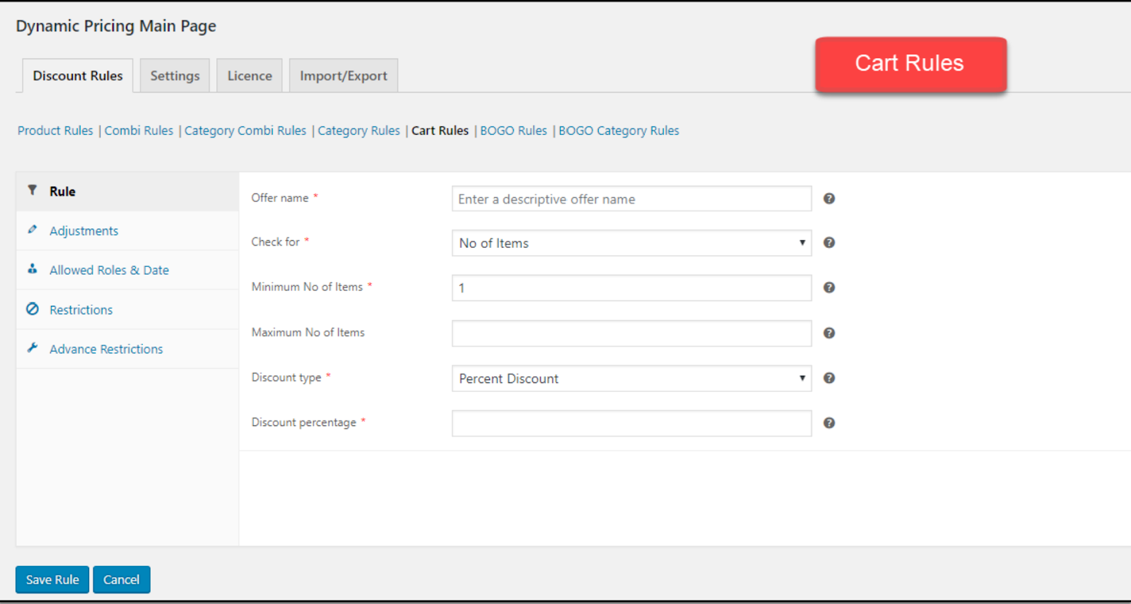Viewport: 1131px width, 604px height.
Task: Open the Licence tab
Action: (x=250, y=76)
